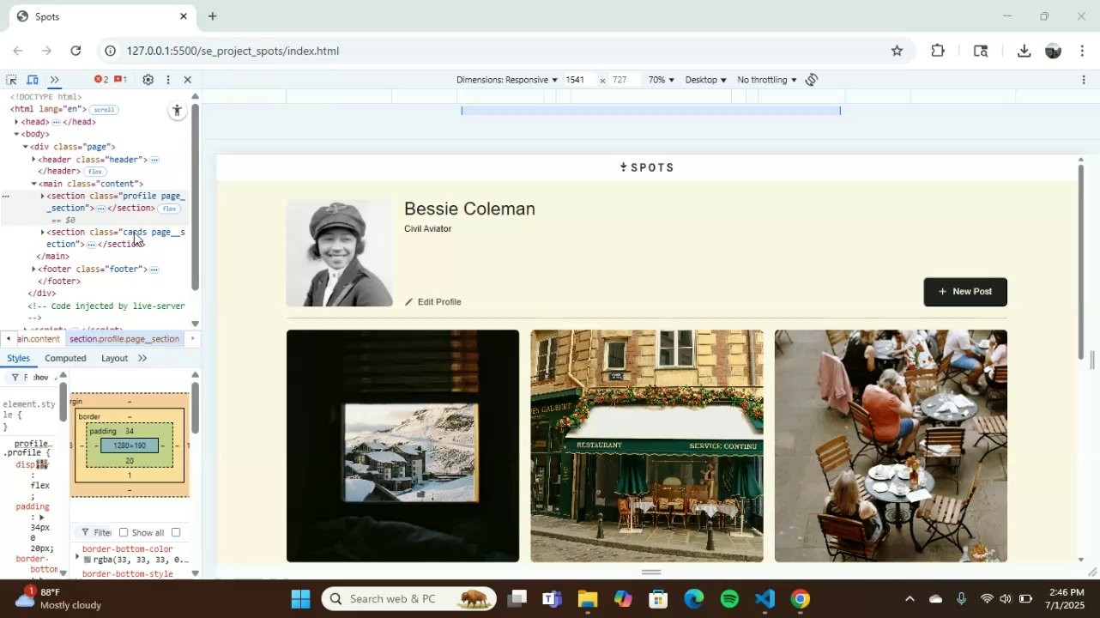Expand the header class header node
Screen dimensions: 1100x618
click(33, 160)
